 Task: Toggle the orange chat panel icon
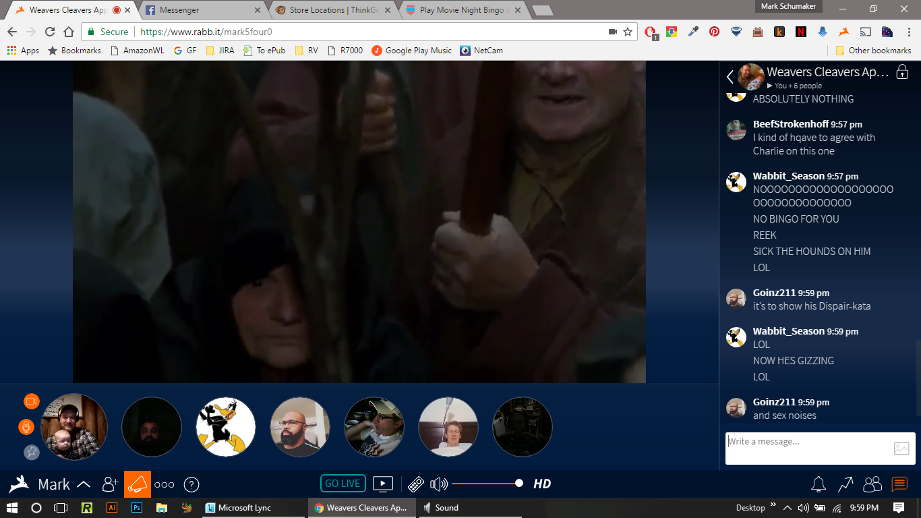(899, 484)
